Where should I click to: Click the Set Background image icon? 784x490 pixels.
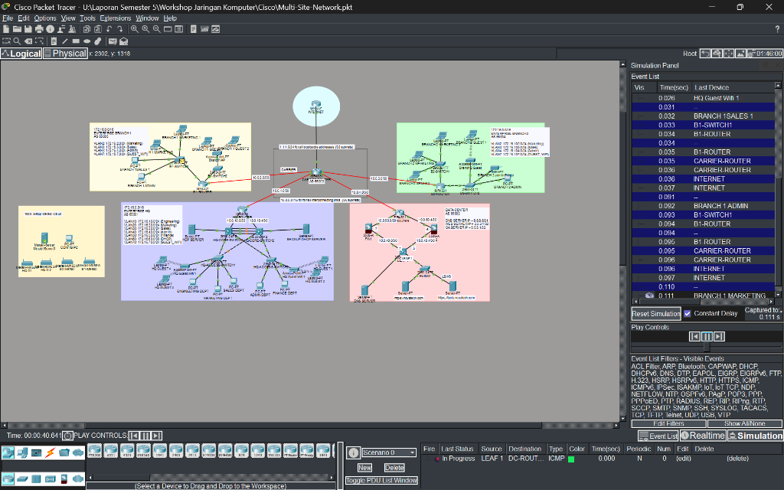(x=741, y=54)
